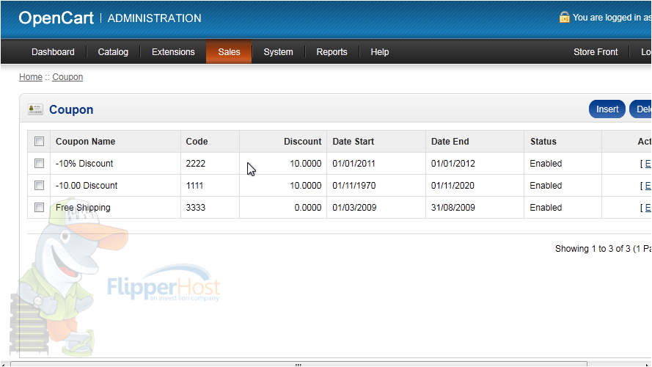Sort by Status column header
The width and height of the screenshot is (652, 367).
point(543,142)
